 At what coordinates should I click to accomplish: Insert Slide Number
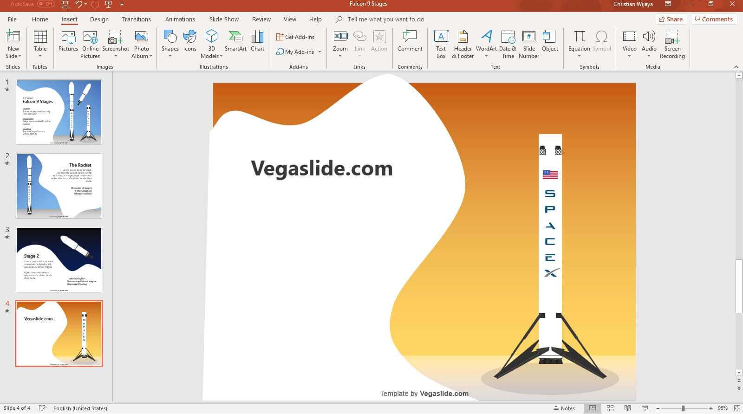pos(529,45)
